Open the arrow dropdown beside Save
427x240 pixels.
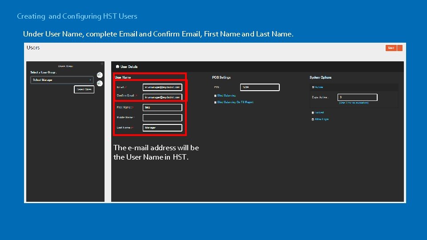click(400, 48)
